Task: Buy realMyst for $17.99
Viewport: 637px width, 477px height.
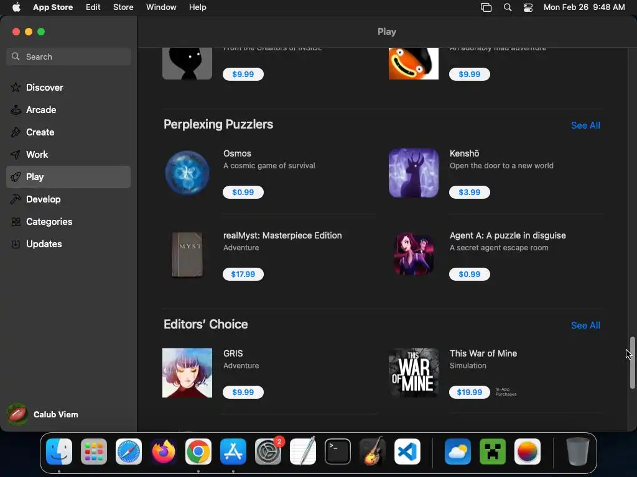Action: pos(243,274)
